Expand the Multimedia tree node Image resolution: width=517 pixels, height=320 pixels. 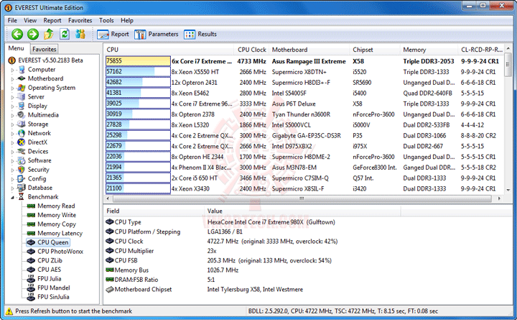click(x=12, y=115)
